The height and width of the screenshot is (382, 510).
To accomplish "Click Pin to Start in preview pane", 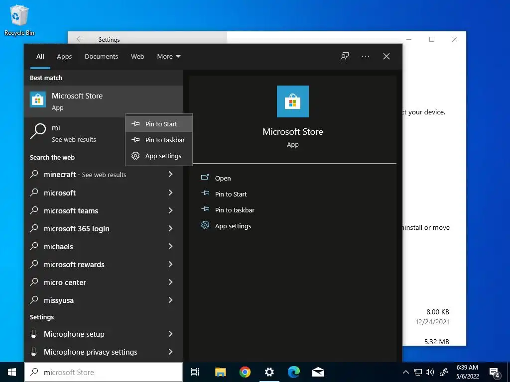I will (231, 194).
